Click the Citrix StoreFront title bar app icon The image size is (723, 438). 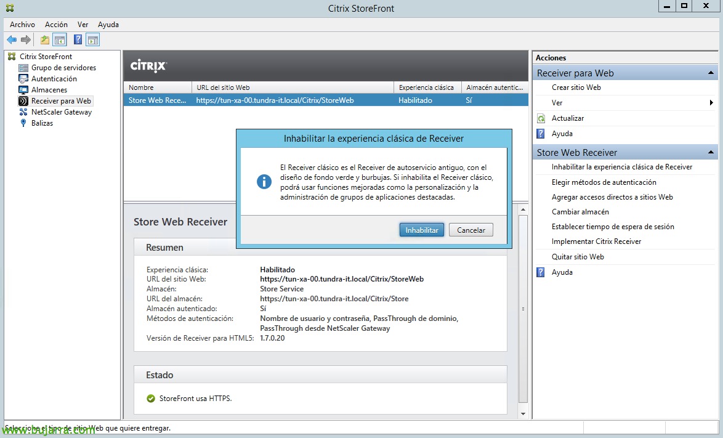pyautogui.click(x=10, y=8)
